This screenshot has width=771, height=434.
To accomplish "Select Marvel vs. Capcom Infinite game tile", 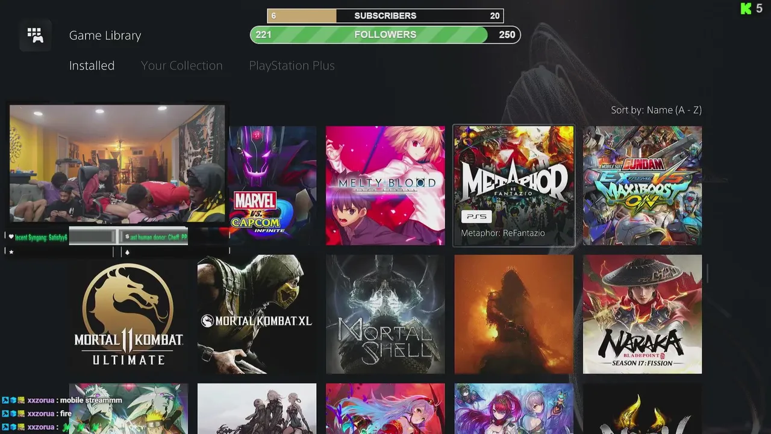I will coord(272,186).
